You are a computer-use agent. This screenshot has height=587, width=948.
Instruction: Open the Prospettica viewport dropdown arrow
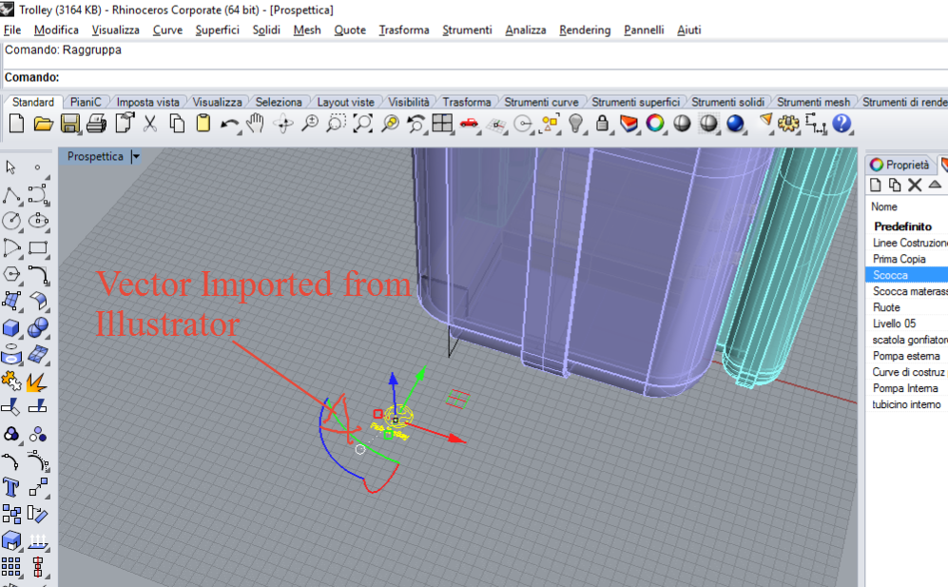pyautogui.click(x=135, y=156)
